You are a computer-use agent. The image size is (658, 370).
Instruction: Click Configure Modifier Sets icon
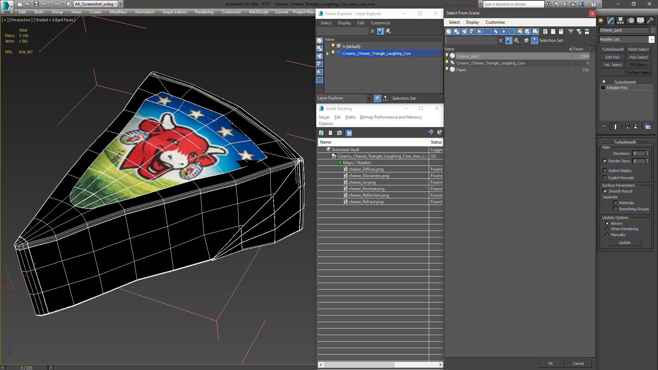tap(648, 127)
